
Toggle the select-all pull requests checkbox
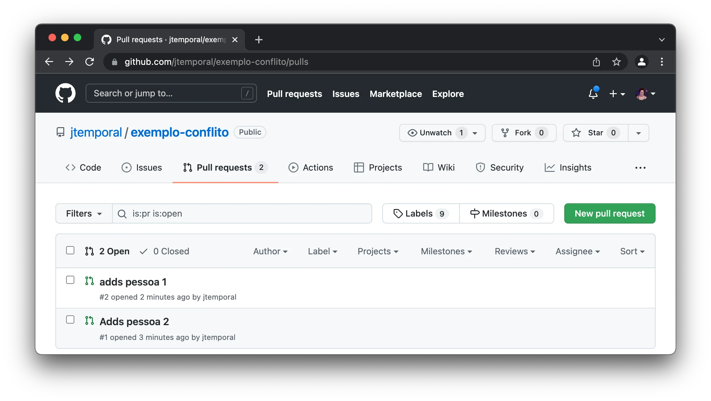tap(70, 250)
